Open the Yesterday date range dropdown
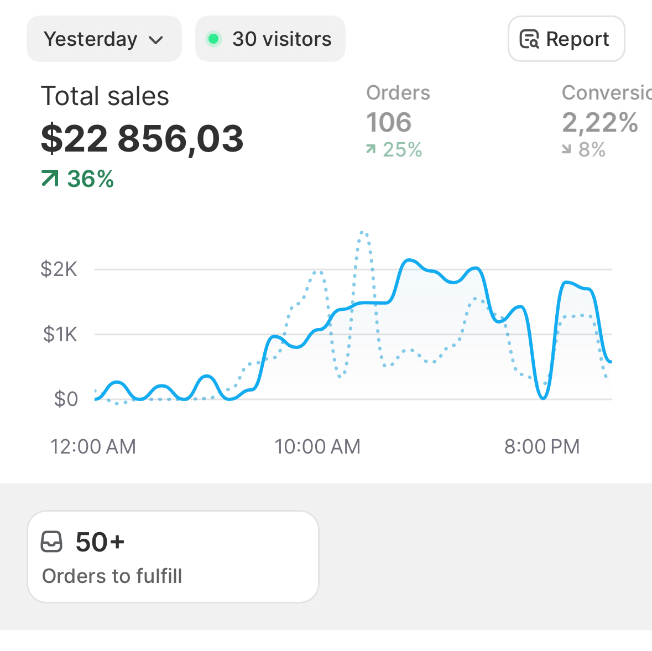652x651 pixels. tap(103, 39)
